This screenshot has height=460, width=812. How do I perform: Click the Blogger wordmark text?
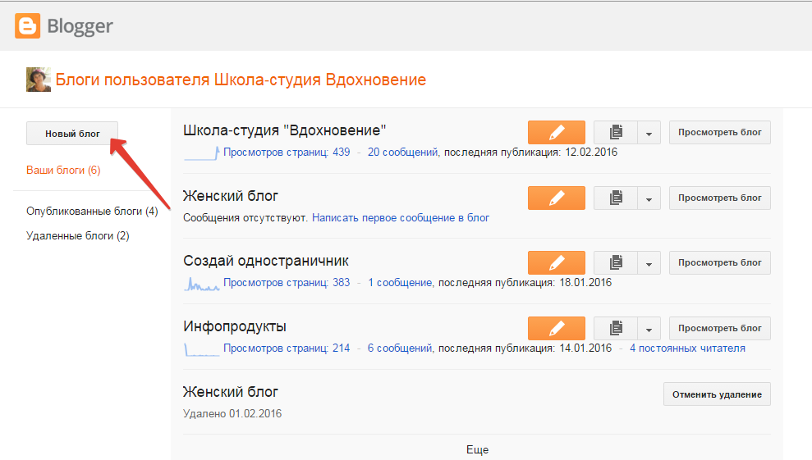click(x=80, y=26)
